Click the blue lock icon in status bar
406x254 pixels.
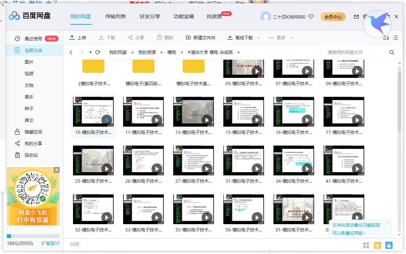[x=389, y=245]
